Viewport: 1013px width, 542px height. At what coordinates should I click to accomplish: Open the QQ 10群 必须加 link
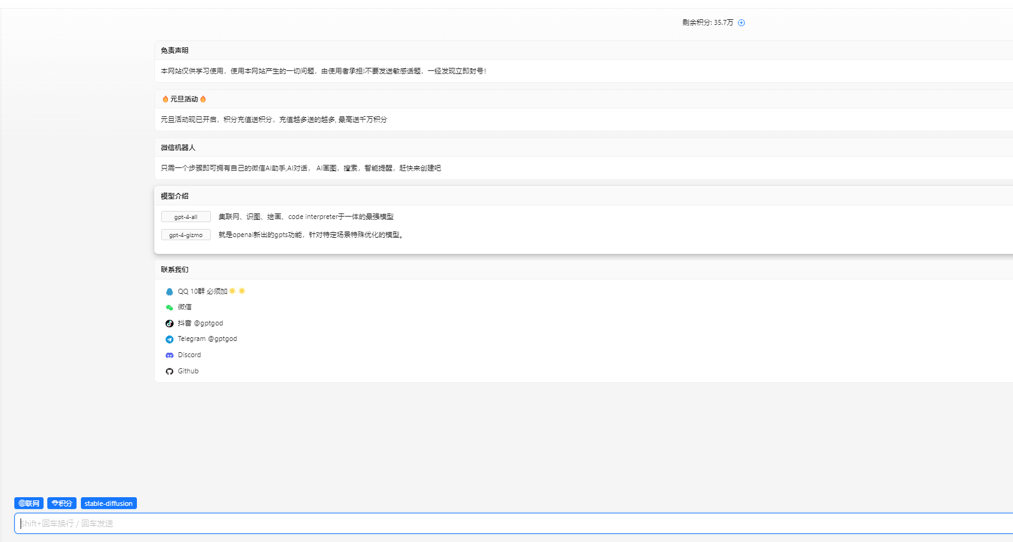point(212,291)
